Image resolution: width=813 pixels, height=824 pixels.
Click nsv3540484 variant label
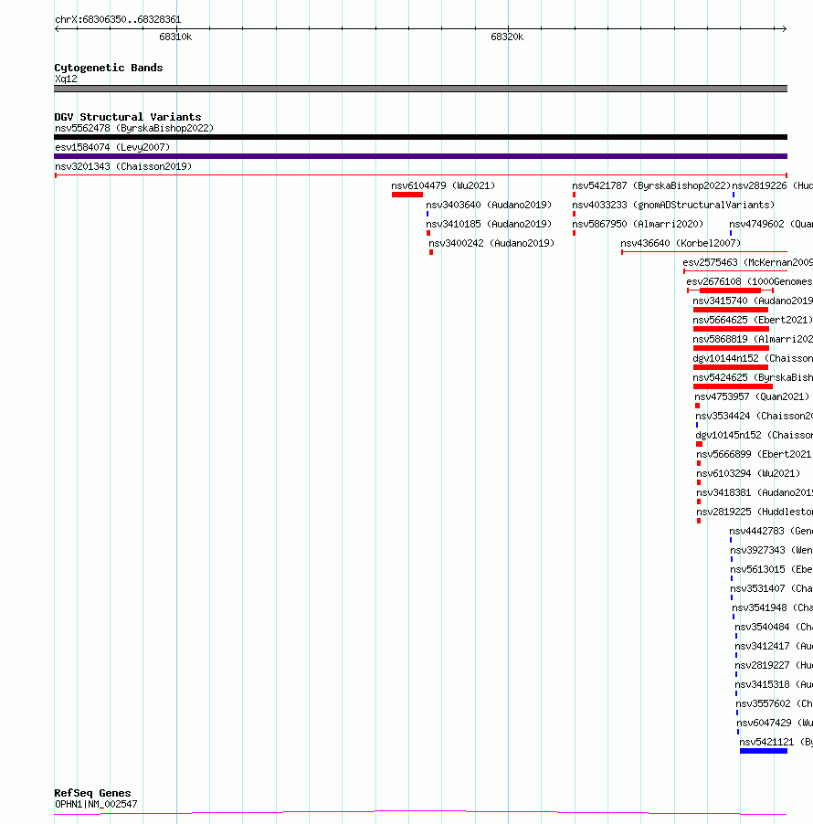774,627
